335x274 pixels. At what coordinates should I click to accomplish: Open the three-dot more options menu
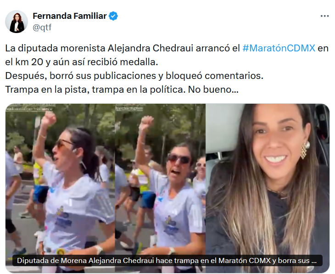coord(324,16)
